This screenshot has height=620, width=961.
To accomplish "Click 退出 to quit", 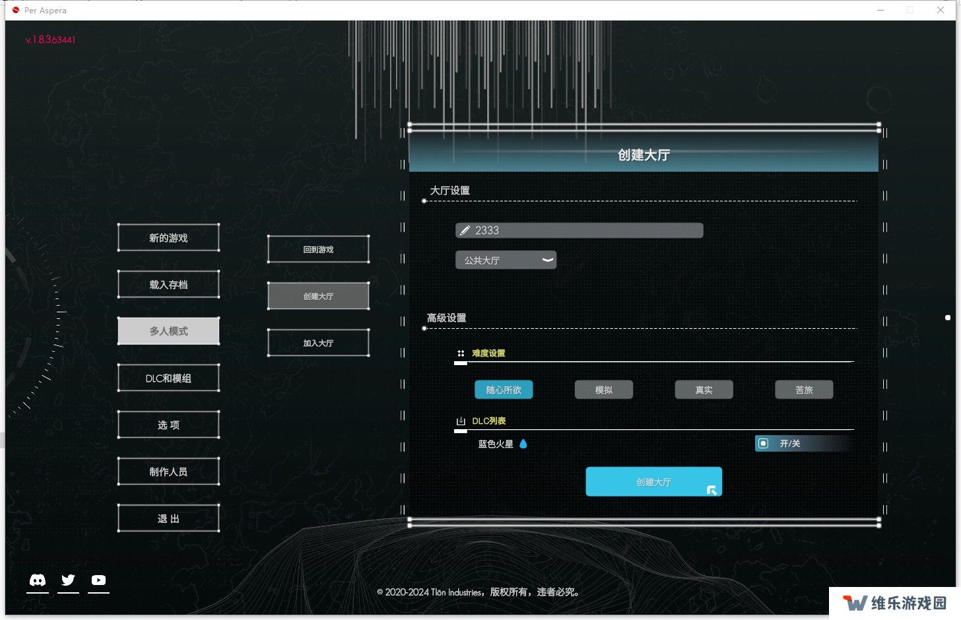I will click(168, 519).
